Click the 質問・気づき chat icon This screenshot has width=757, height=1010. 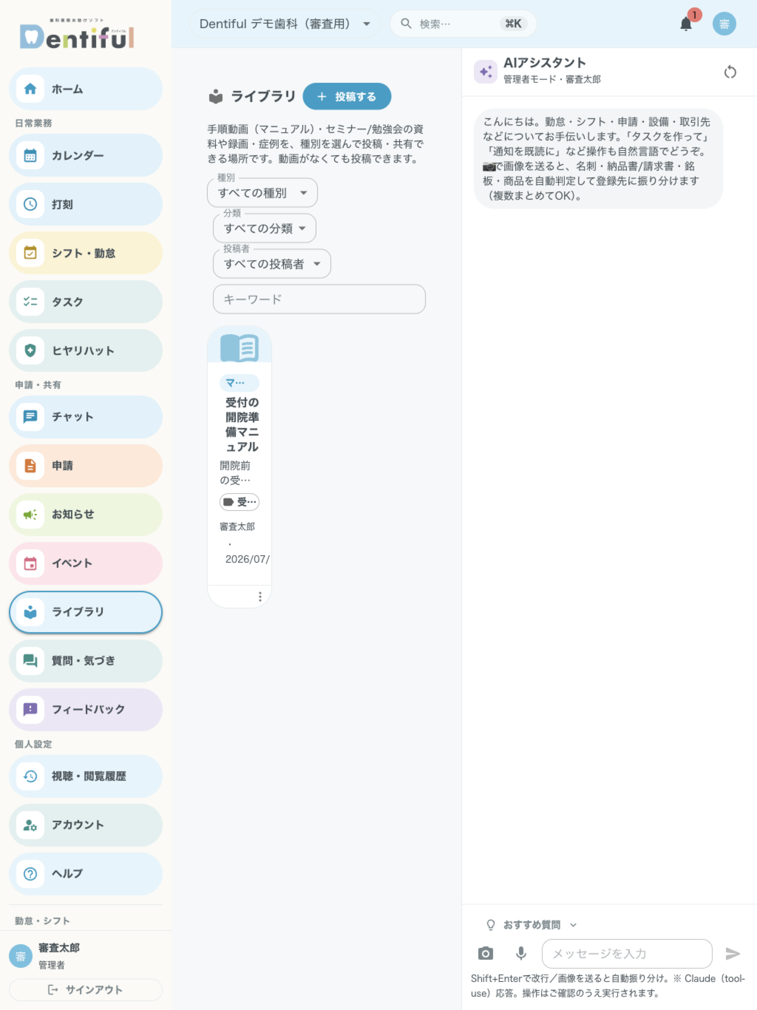30,661
